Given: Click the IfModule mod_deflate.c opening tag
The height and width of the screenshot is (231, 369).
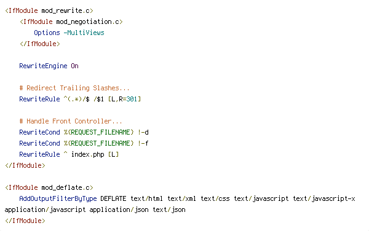Looking at the screenshot, I should tap(49, 188).
